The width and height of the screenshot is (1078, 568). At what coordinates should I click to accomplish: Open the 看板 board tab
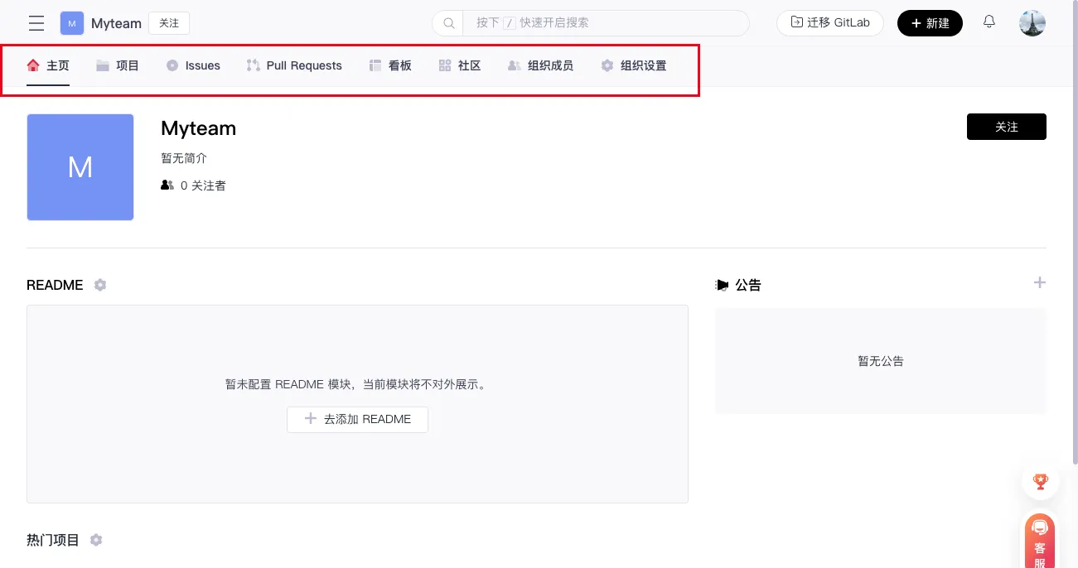(390, 65)
